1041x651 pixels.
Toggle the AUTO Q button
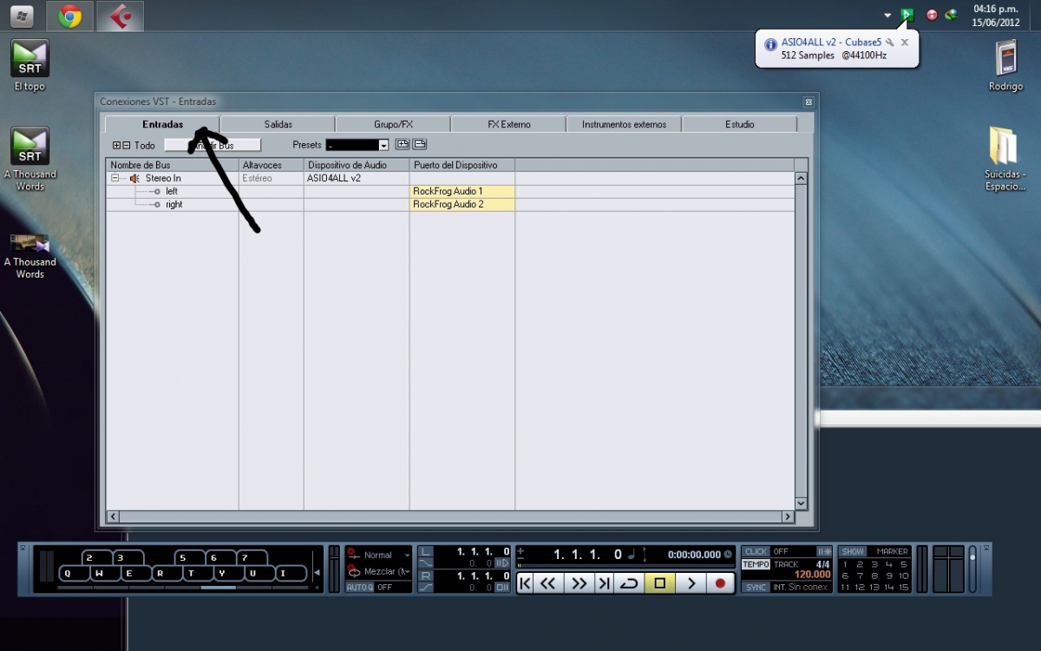[359, 588]
